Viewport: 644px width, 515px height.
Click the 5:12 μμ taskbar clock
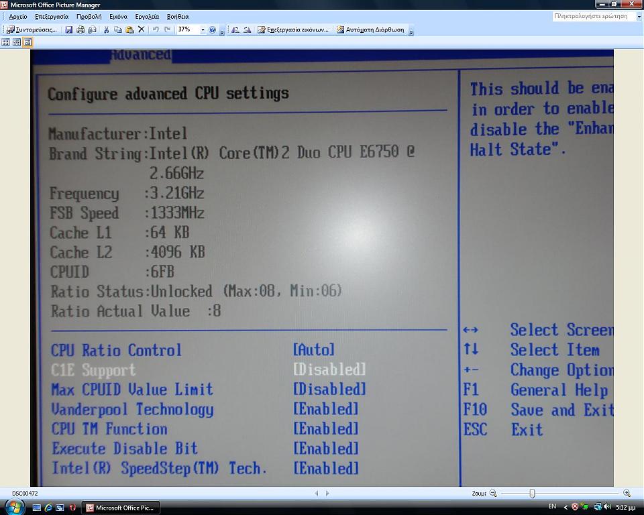click(625, 508)
